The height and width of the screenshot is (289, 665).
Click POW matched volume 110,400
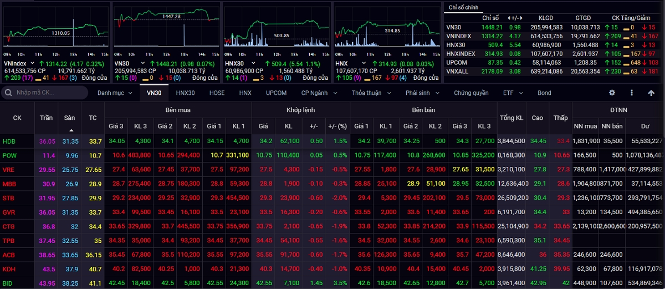(288, 155)
